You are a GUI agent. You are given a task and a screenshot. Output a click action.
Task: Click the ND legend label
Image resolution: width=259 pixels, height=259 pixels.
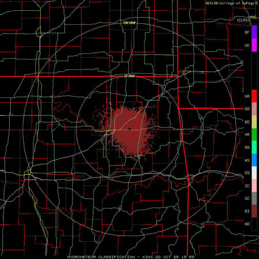click(x=247, y=224)
